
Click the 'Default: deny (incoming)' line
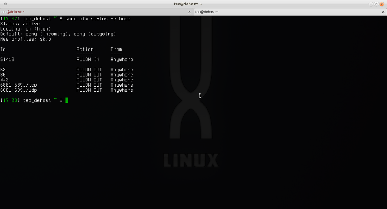coord(58,34)
